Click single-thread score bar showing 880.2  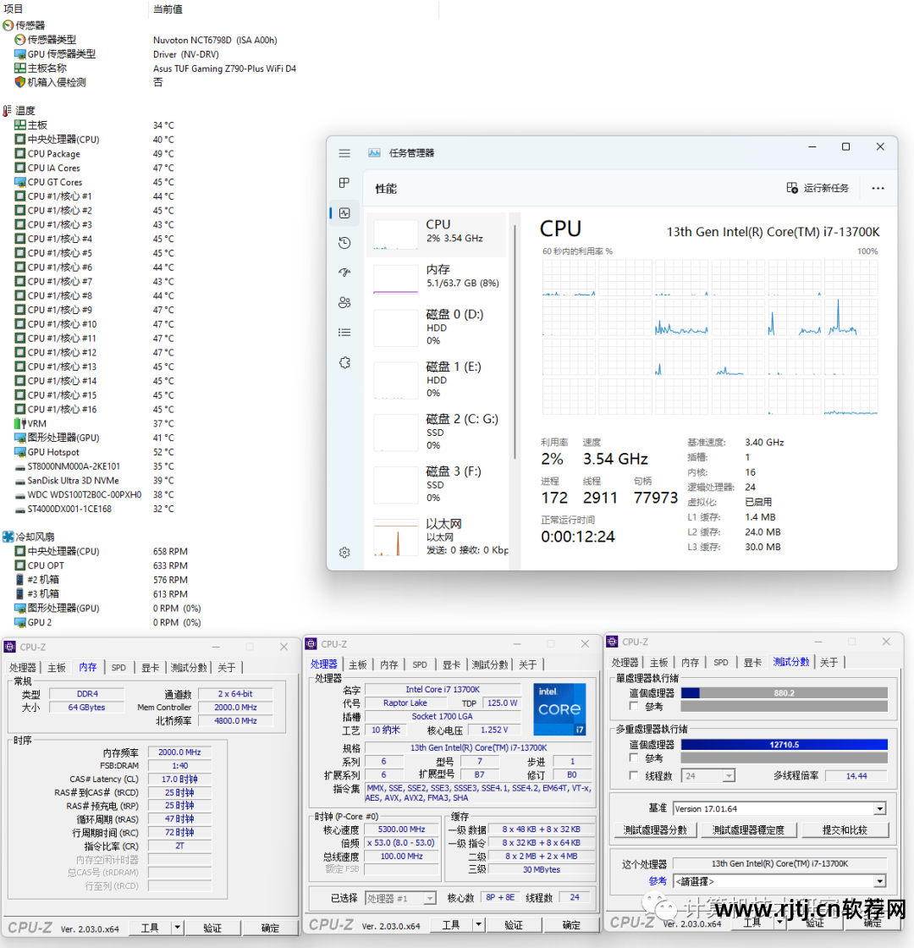point(784,693)
